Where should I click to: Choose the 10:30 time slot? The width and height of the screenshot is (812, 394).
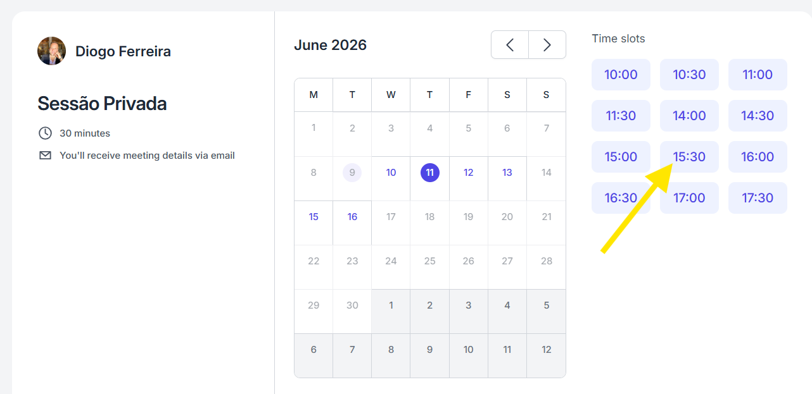(689, 75)
